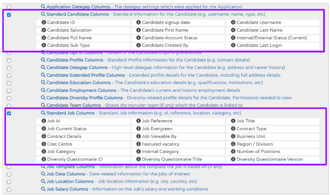Click the Candidate Created By field label
Viewport: 330px width, 195px height.
165,45
